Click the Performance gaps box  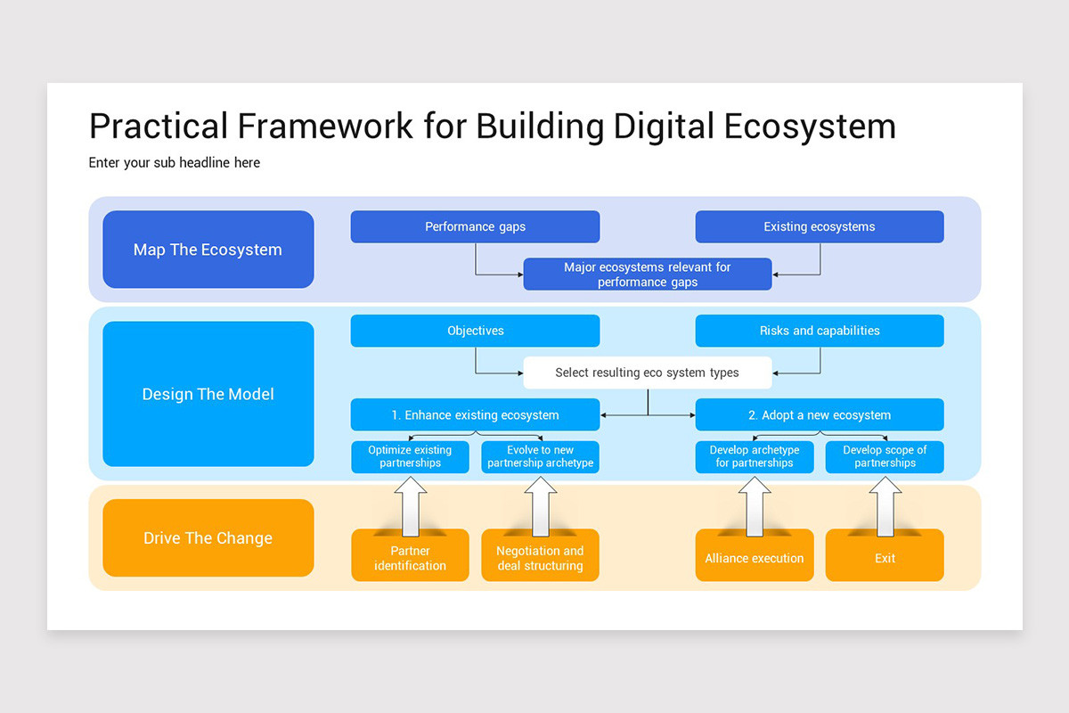click(x=475, y=226)
